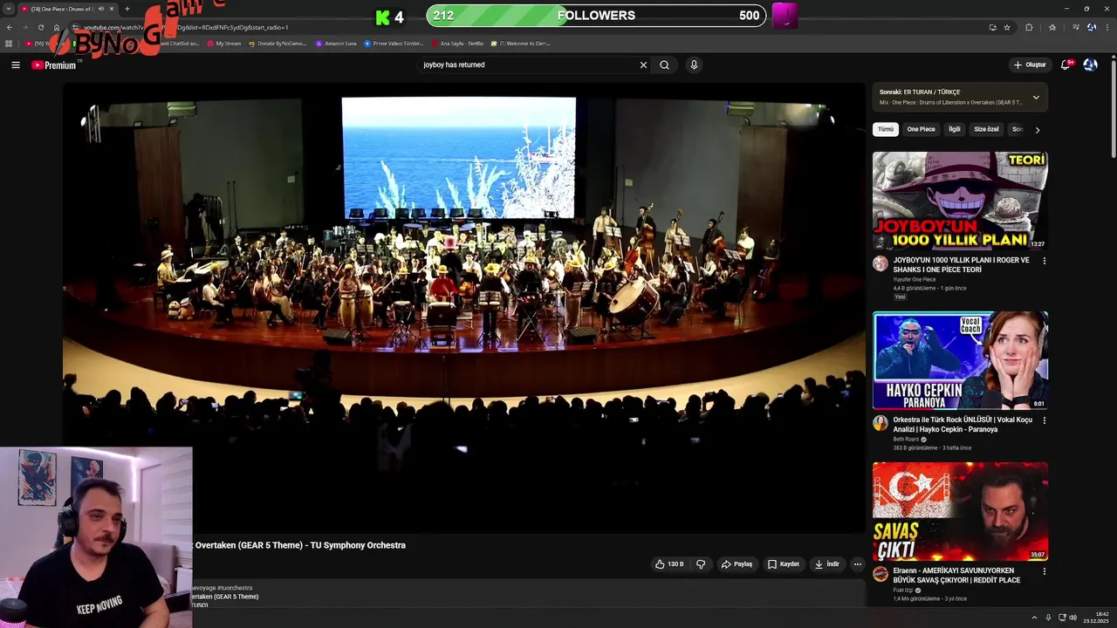
Task: Show more filter chips with the arrow
Action: click(1037, 130)
